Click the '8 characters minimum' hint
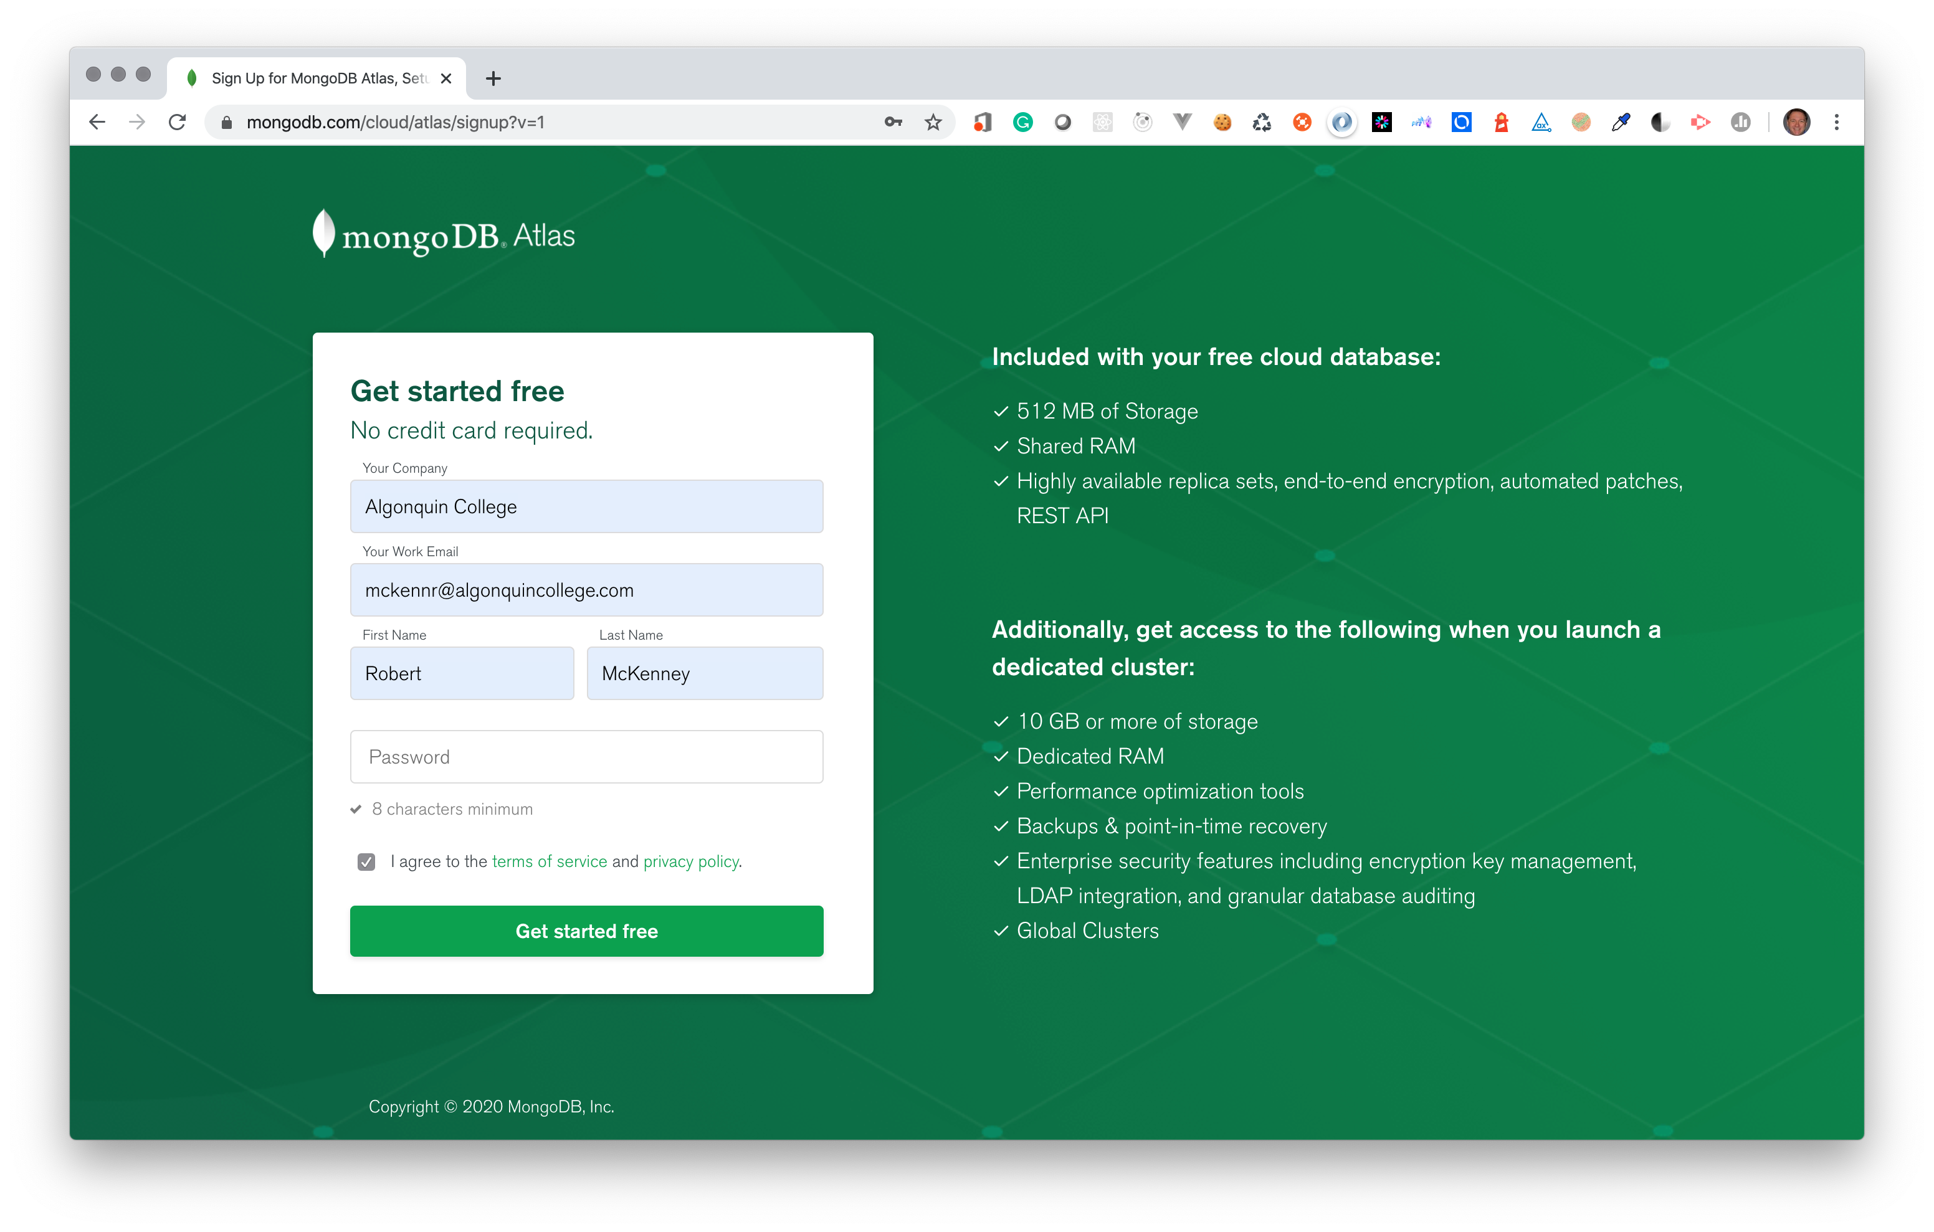 pos(451,808)
